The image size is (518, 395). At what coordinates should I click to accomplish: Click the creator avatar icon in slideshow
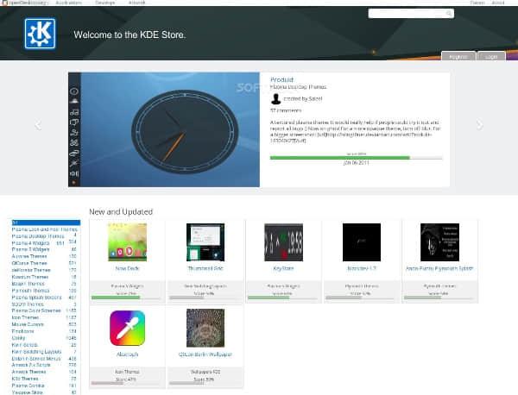point(275,99)
